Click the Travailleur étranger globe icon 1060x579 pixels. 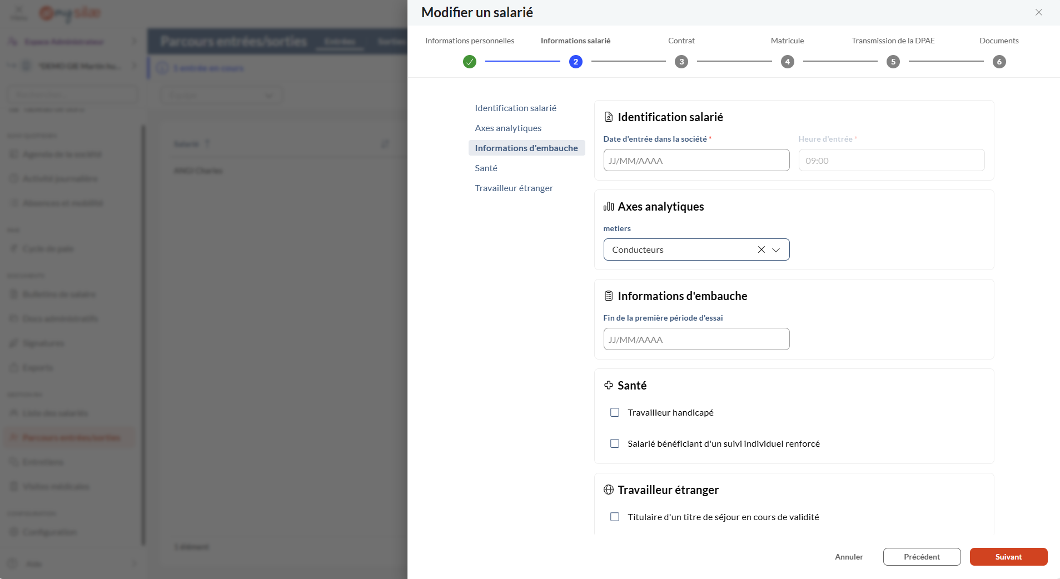tap(609, 490)
